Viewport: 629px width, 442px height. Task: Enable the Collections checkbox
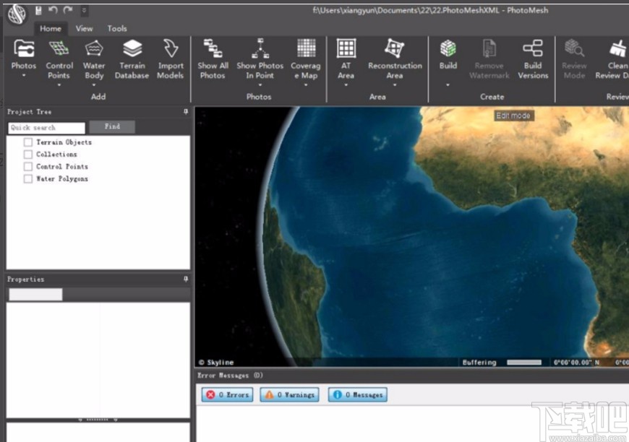click(28, 155)
